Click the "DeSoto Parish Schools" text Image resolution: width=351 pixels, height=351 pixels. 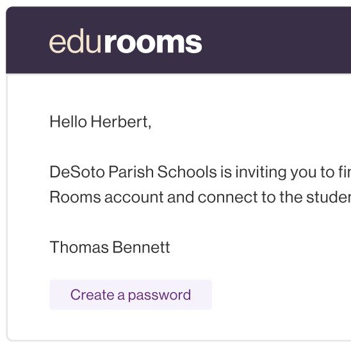pos(133,172)
